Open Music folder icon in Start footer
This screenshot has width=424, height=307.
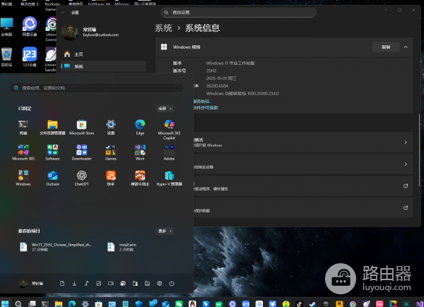[x=86, y=283]
